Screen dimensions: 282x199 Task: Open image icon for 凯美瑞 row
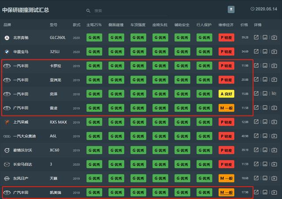[x=265, y=192]
